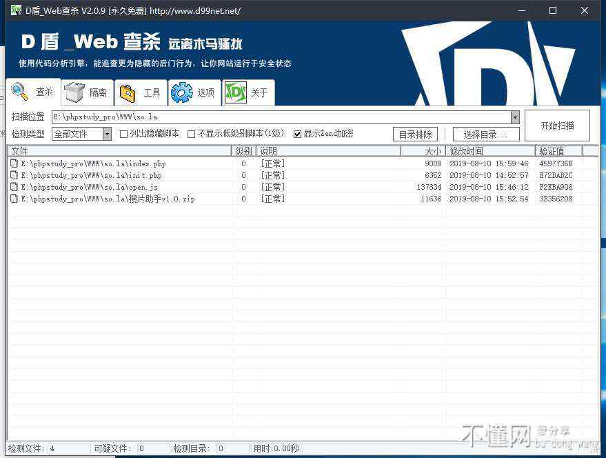The image size is (606, 458).
Task: Click the magnifier icon on 查杀 tab
Action: 20,91
